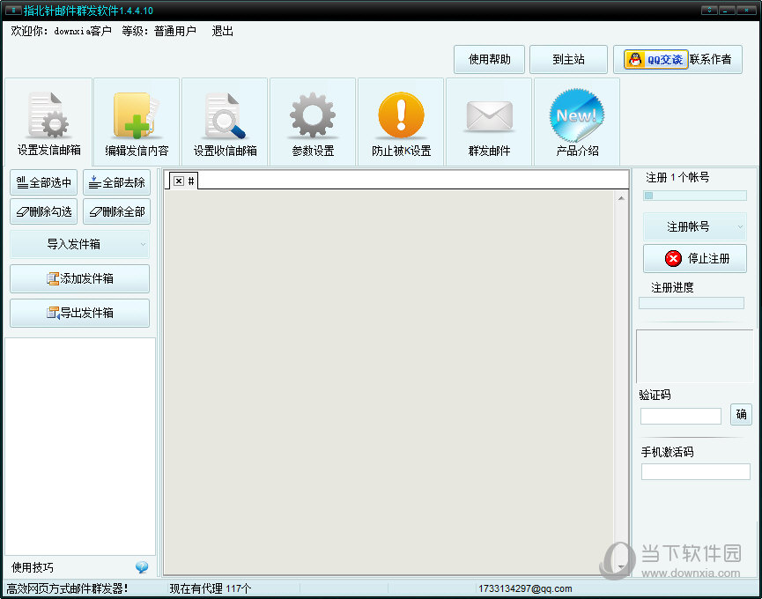
Task: Click the 欢迎你: downxia客户 text
Action: pos(62,31)
